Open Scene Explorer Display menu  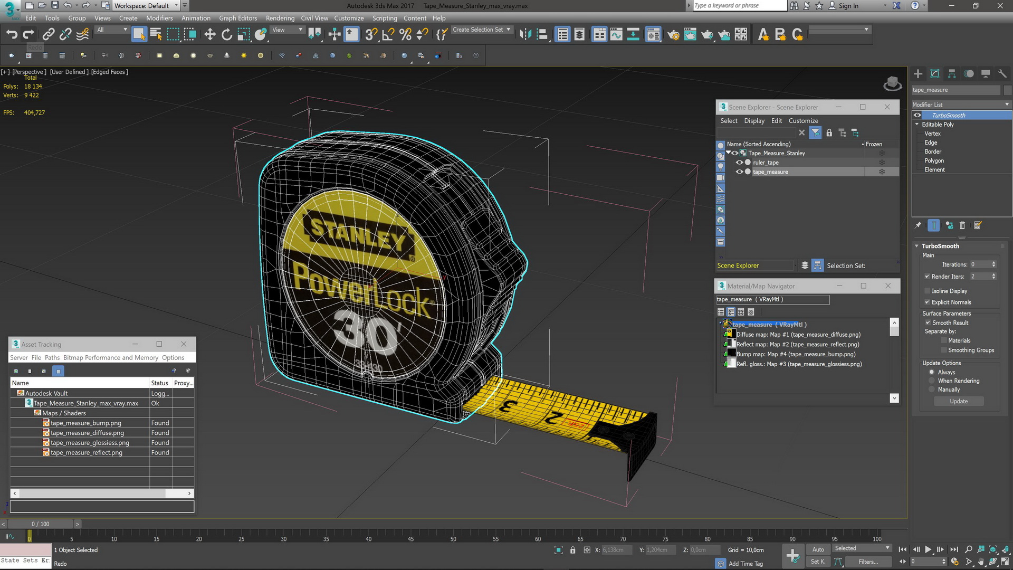(x=754, y=121)
